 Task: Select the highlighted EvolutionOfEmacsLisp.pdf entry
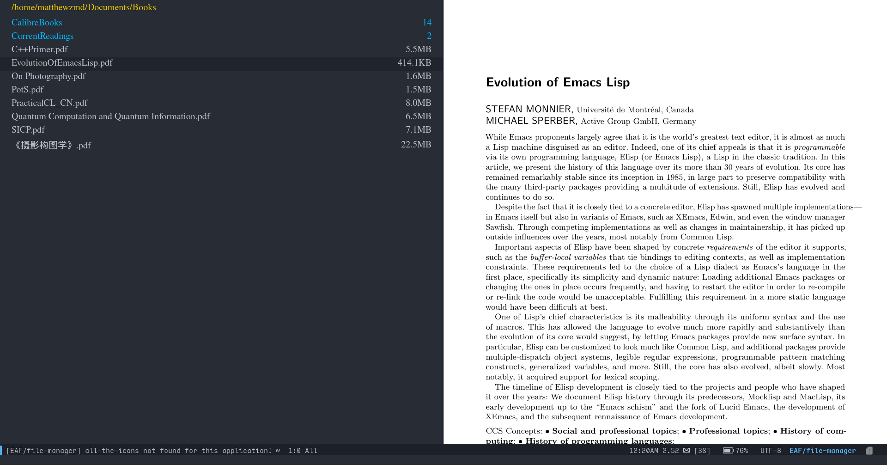[62, 63]
